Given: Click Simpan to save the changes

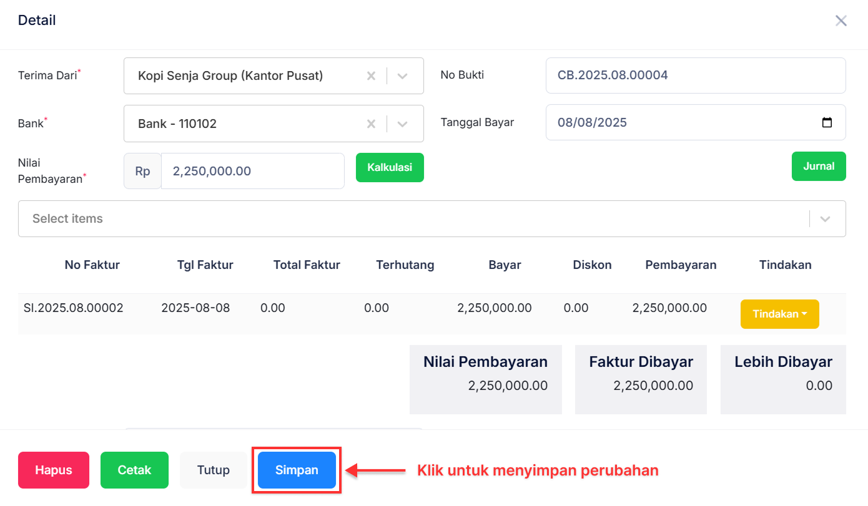Looking at the screenshot, I should coord(297,470).
